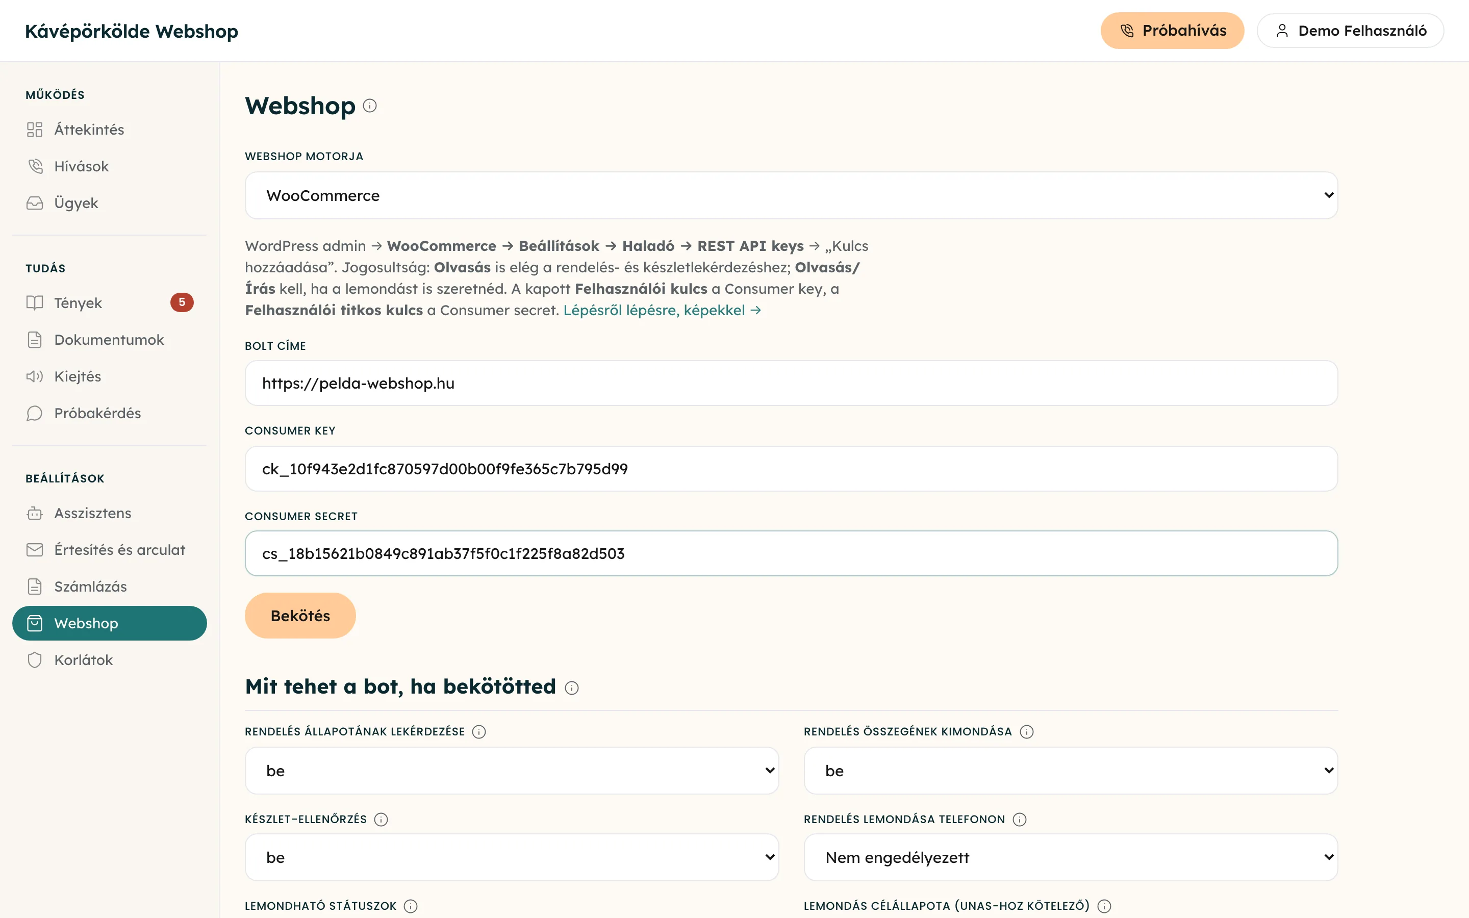Open 'Lépésről lépésre, képekkel' guide link
The image size is (1469, 918).
pos(662,310)
